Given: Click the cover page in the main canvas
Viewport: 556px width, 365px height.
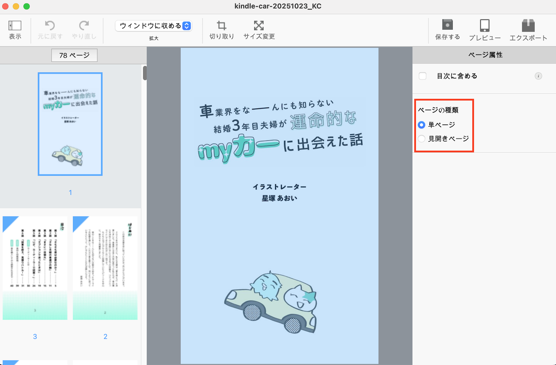Looking at the screenshot, I should 279,206.
